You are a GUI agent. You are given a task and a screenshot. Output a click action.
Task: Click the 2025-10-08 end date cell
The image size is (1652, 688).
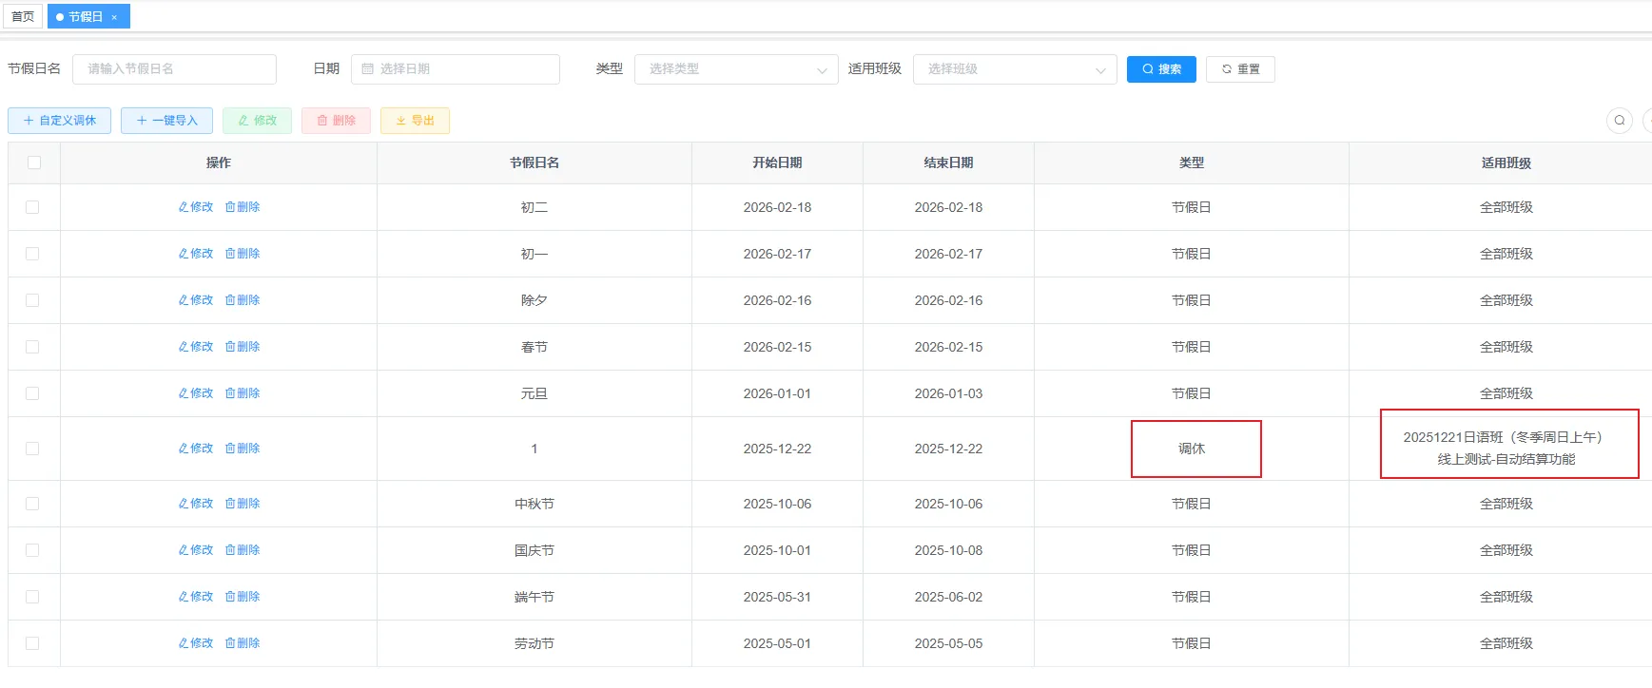click(948, 550)
